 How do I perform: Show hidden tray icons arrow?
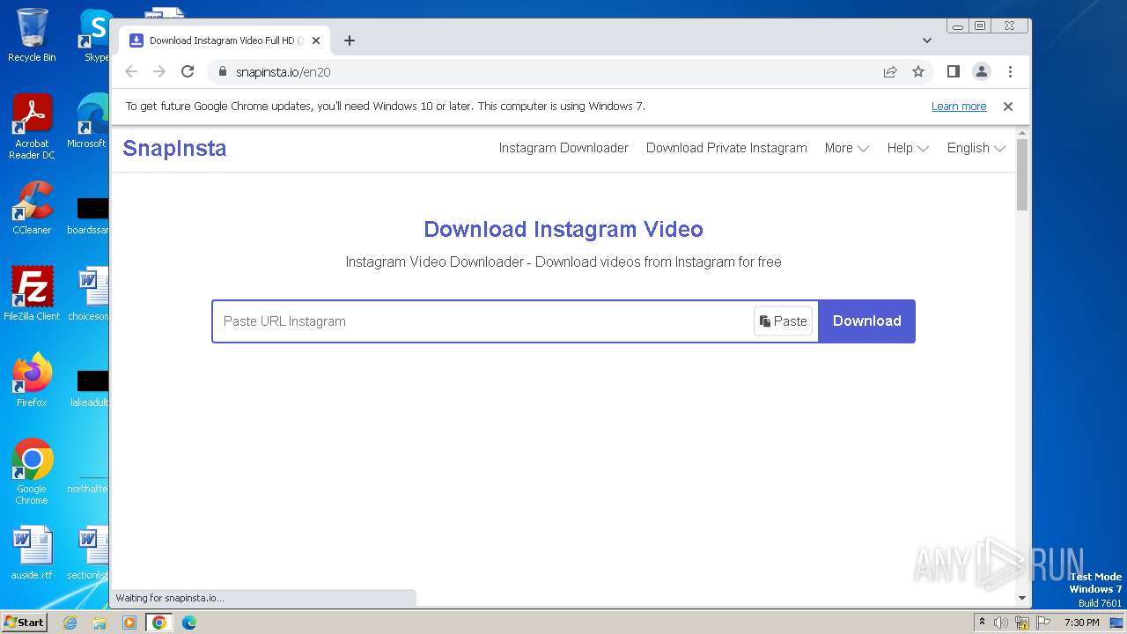pos(983,623)
